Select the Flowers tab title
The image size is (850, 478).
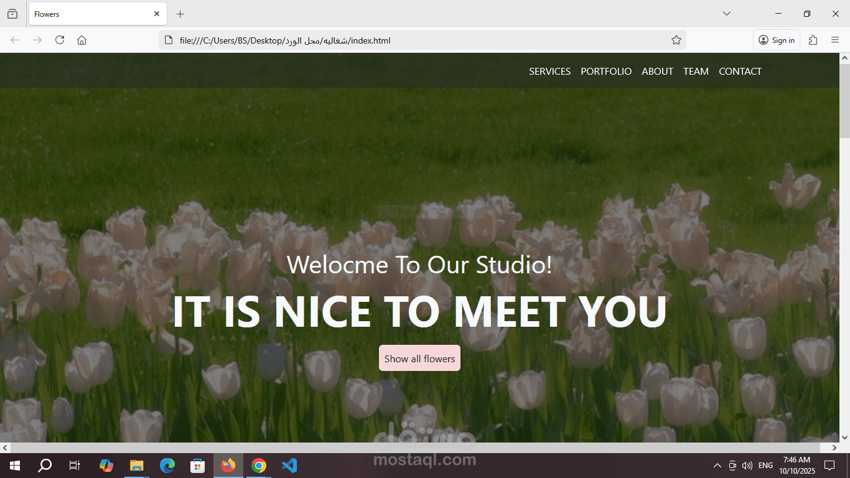tap(47, 14)
